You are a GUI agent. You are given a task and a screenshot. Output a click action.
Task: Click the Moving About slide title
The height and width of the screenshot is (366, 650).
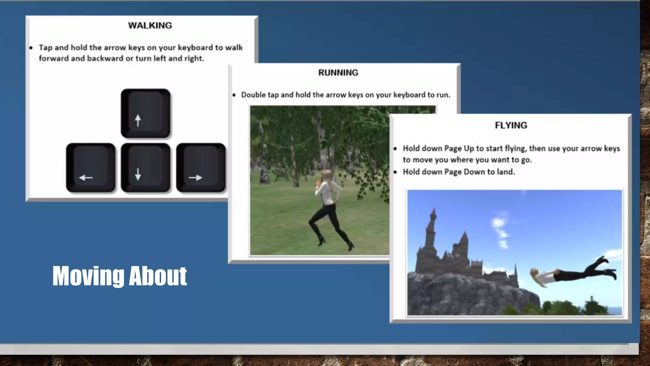[x=120, y=276]
